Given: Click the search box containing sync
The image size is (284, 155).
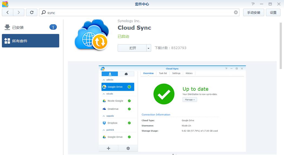Looking at the screenshot, I should coord(139,12).
